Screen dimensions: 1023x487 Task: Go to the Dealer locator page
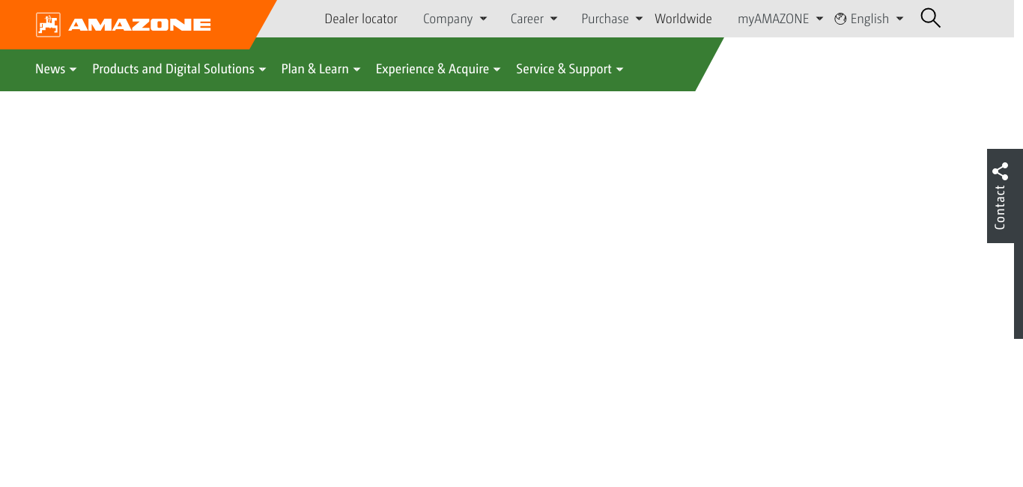[361, 19]
